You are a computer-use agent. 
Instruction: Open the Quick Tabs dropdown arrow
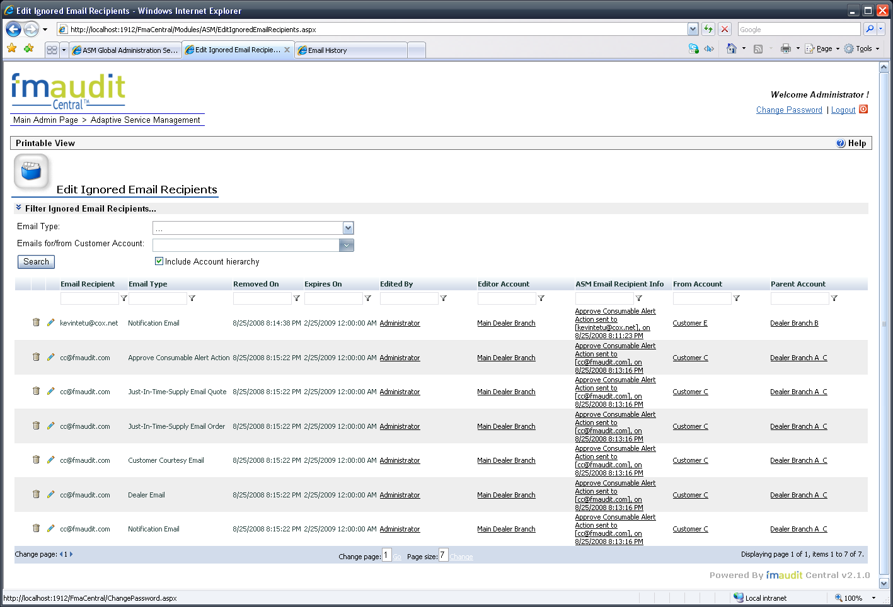click(64, 50)
